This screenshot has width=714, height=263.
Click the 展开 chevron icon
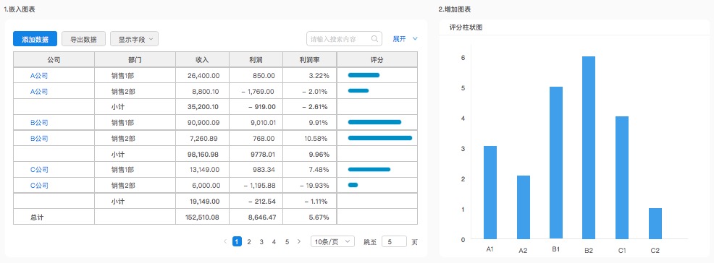[415, 39]
